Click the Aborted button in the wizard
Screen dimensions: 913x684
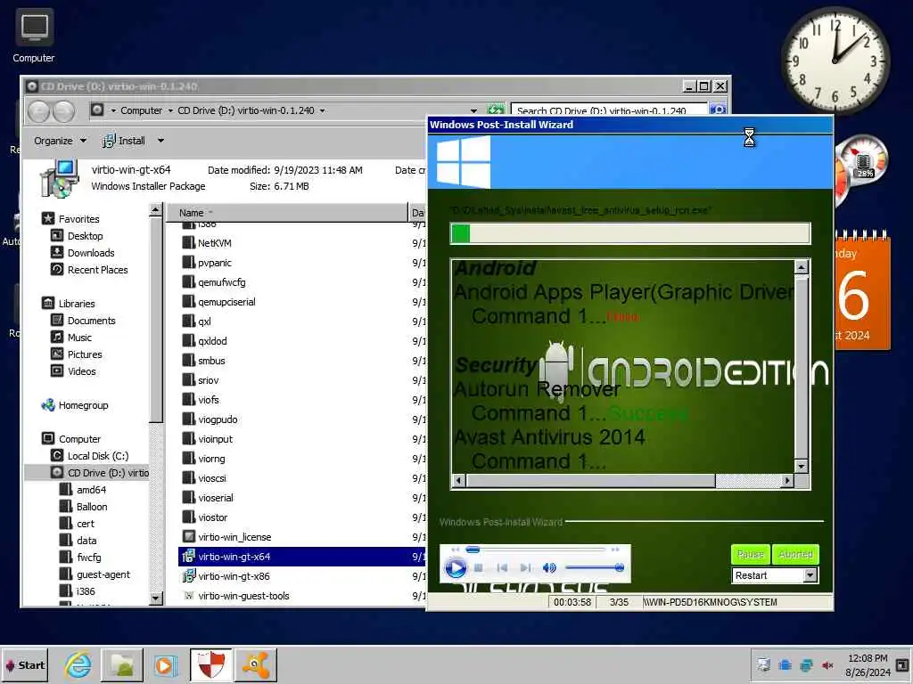coord(795,554)
